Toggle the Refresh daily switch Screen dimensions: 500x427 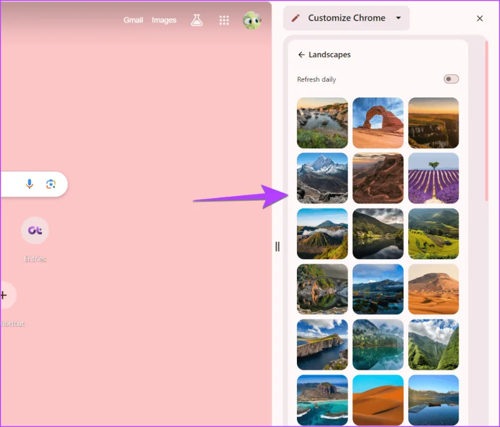tap(451, 79)
